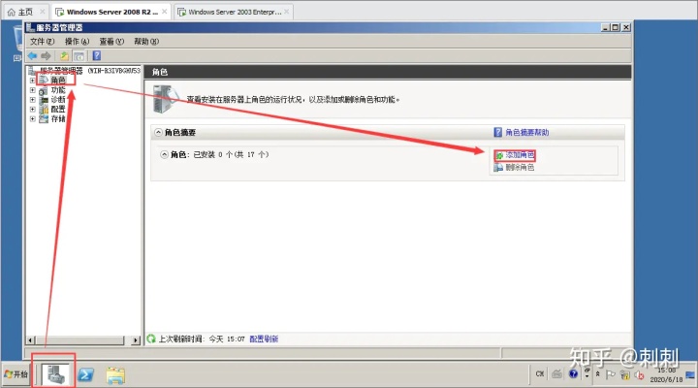Click tree pane scrollbar left arrow

(x=30, y=340)
